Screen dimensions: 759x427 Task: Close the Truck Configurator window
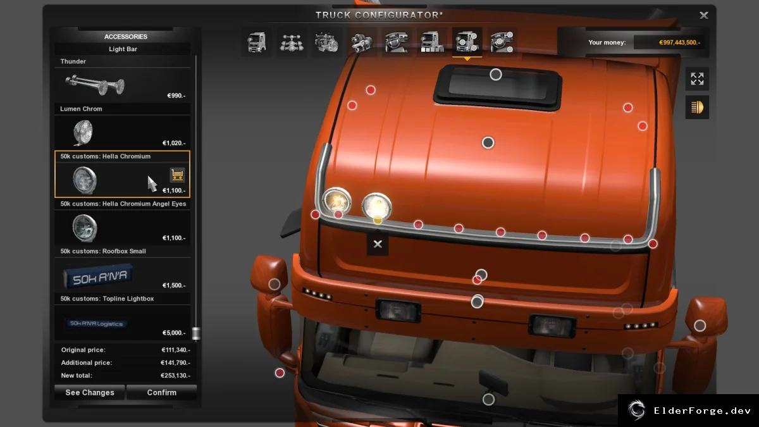[x=704, y=15]
